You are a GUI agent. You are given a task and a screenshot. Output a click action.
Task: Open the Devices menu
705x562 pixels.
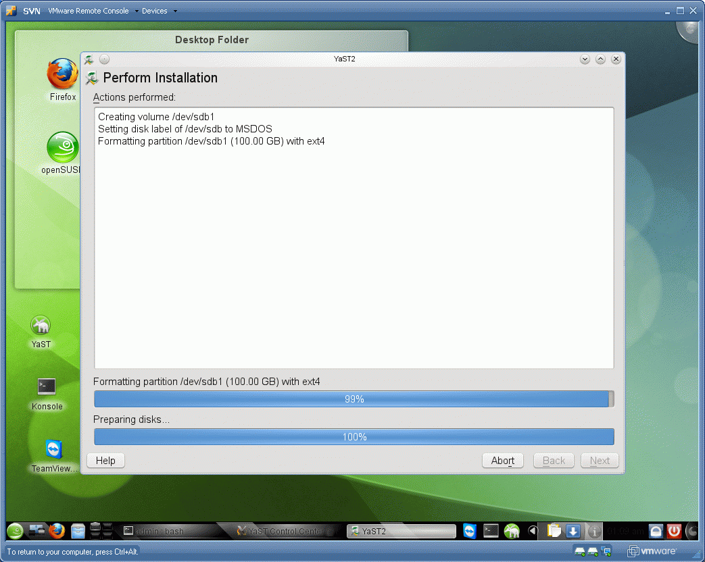[x=159, y=11]
